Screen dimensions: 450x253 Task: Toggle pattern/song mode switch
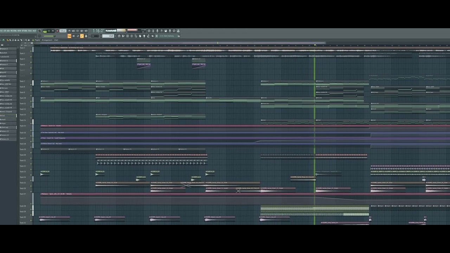click(x=45, y=31)
